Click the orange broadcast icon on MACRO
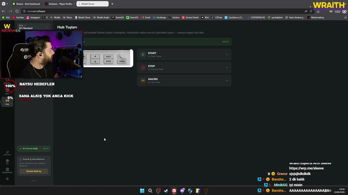This screenshot has width=348, height=195. tap(143, 81)
